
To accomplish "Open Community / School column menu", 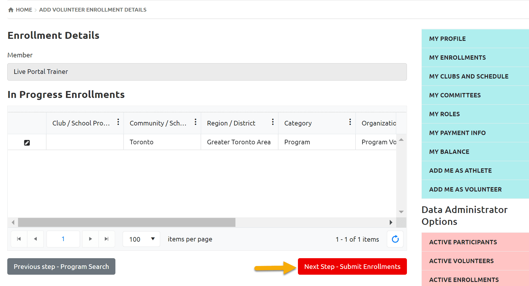I will point(195,122).
